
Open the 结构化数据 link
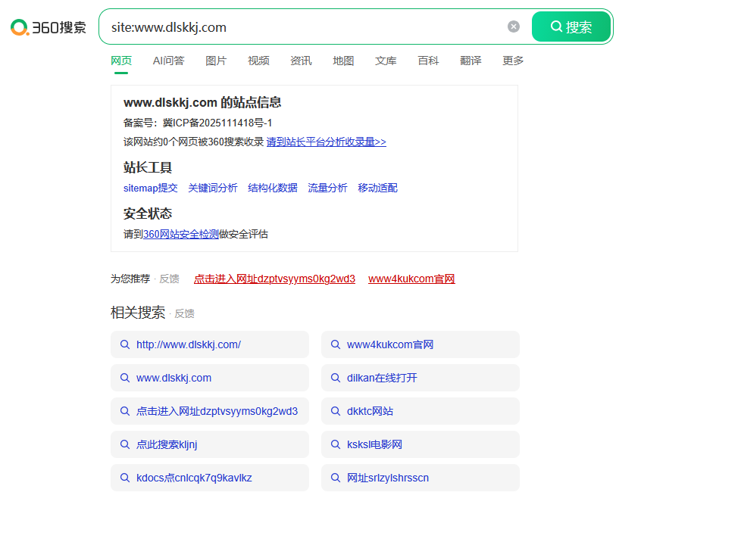273,188
